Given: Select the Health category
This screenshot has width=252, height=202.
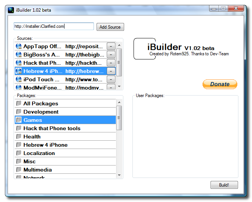Looking at the screenshot, I should (65, 137).
